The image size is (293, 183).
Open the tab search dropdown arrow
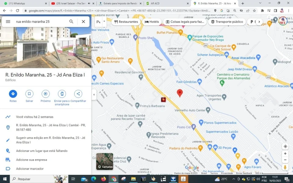pyautogui.click(x=260, y=3)
